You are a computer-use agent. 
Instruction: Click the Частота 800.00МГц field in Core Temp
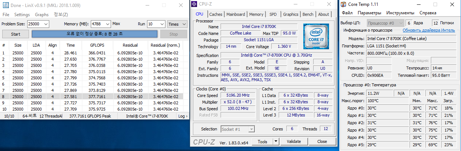pos(411,53)
